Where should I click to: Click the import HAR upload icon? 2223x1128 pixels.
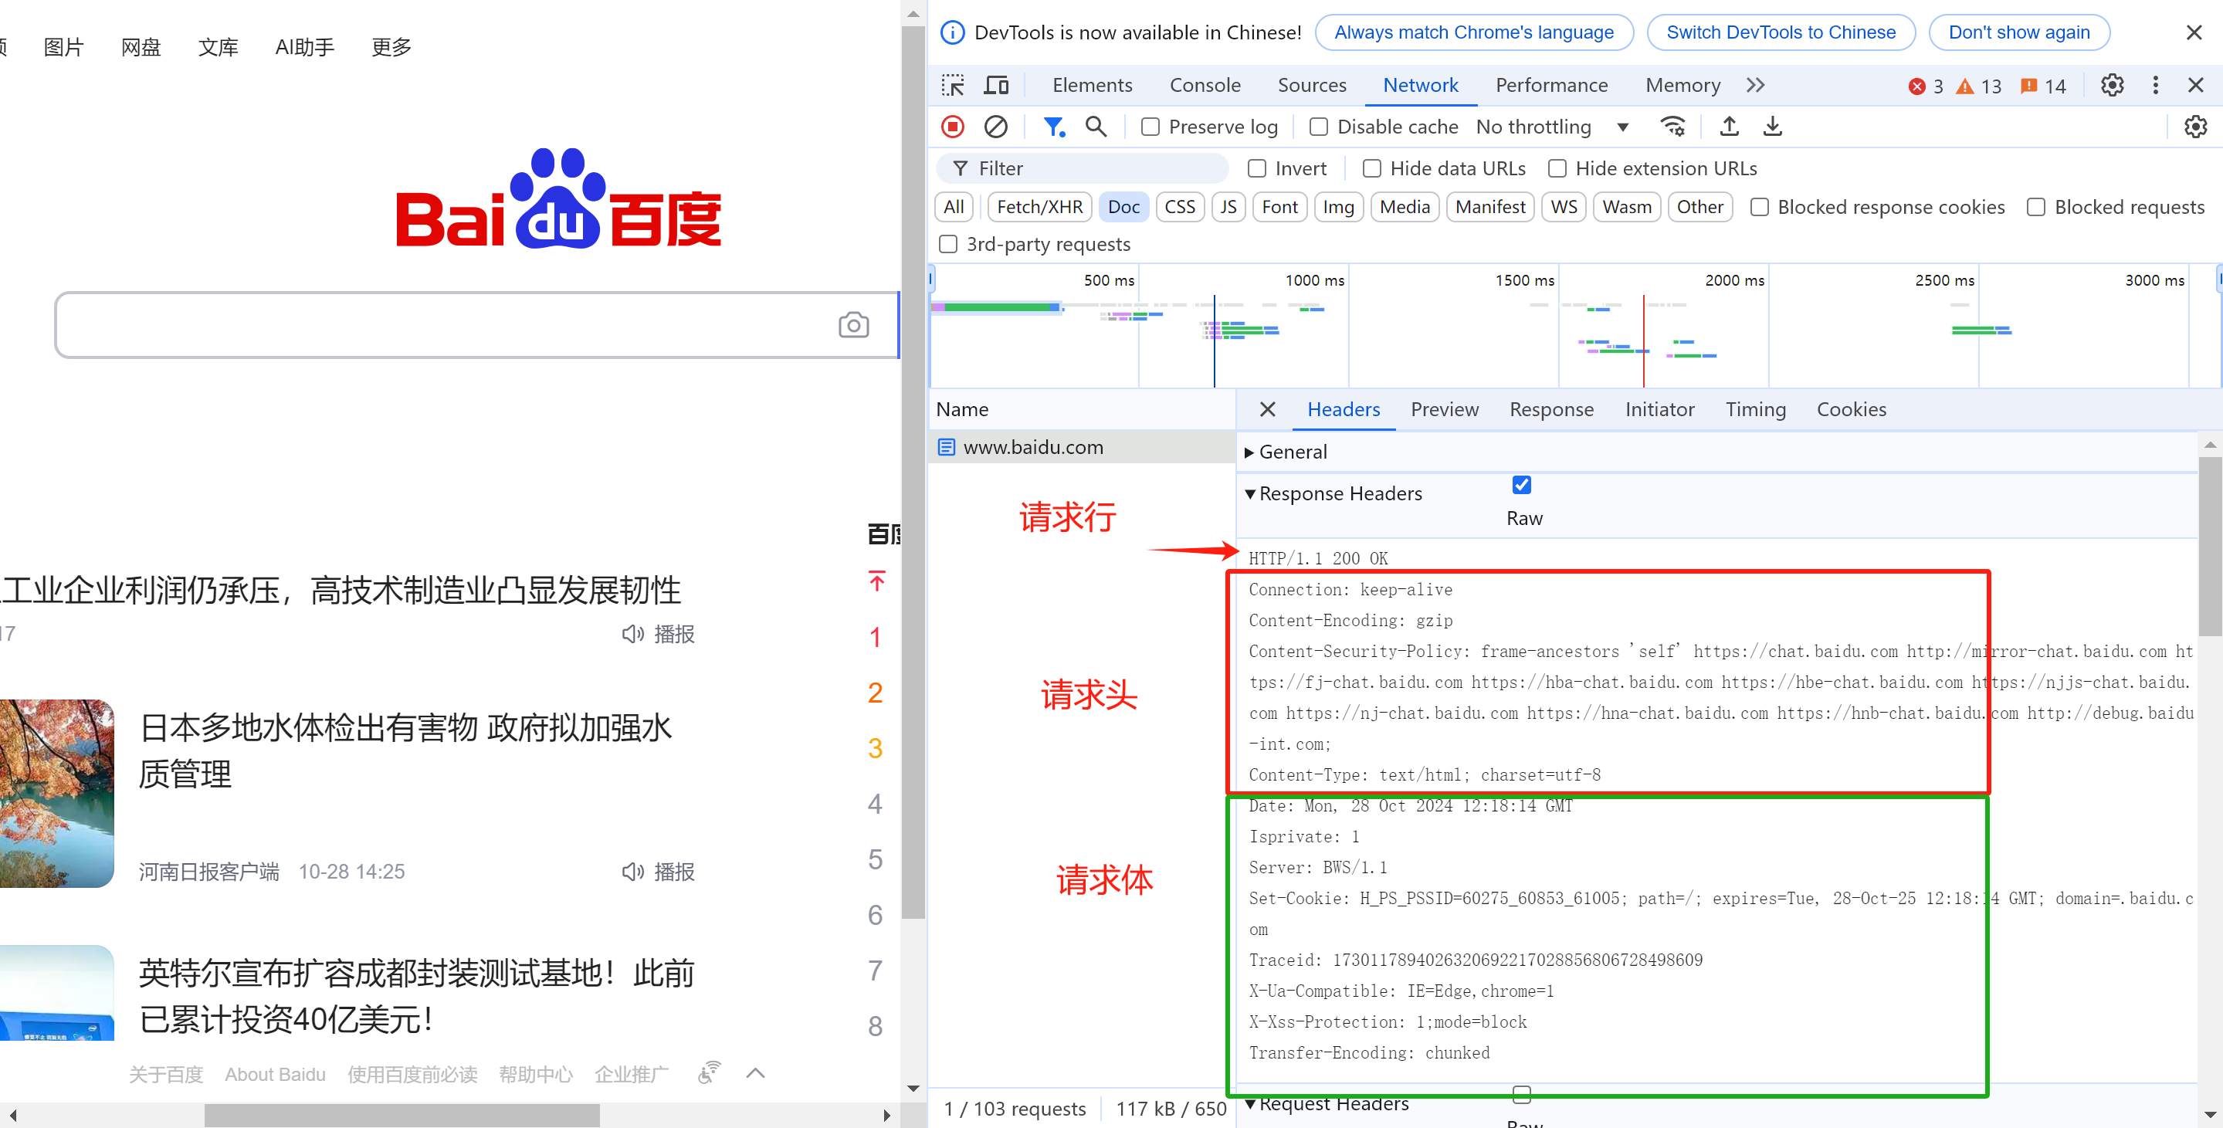[1729, 126]
